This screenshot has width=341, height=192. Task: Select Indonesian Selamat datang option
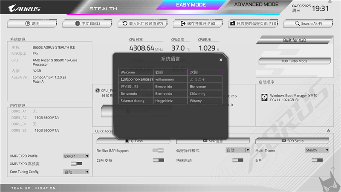pyautogui.click(x=136, y=101)
